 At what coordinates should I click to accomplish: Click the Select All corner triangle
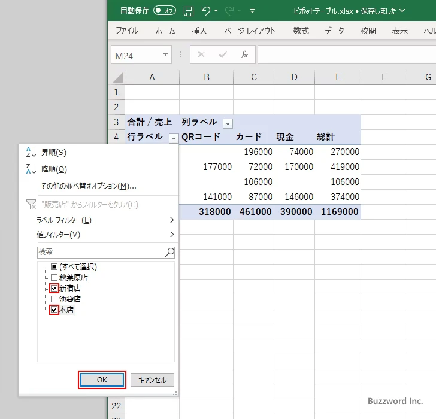click(118, 78)
